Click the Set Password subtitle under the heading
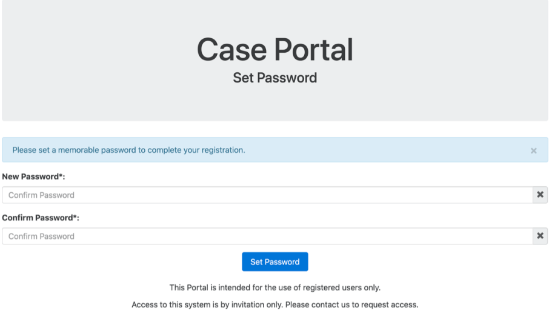This screenshot has width=549, height=336. click(x=275, y=78)
